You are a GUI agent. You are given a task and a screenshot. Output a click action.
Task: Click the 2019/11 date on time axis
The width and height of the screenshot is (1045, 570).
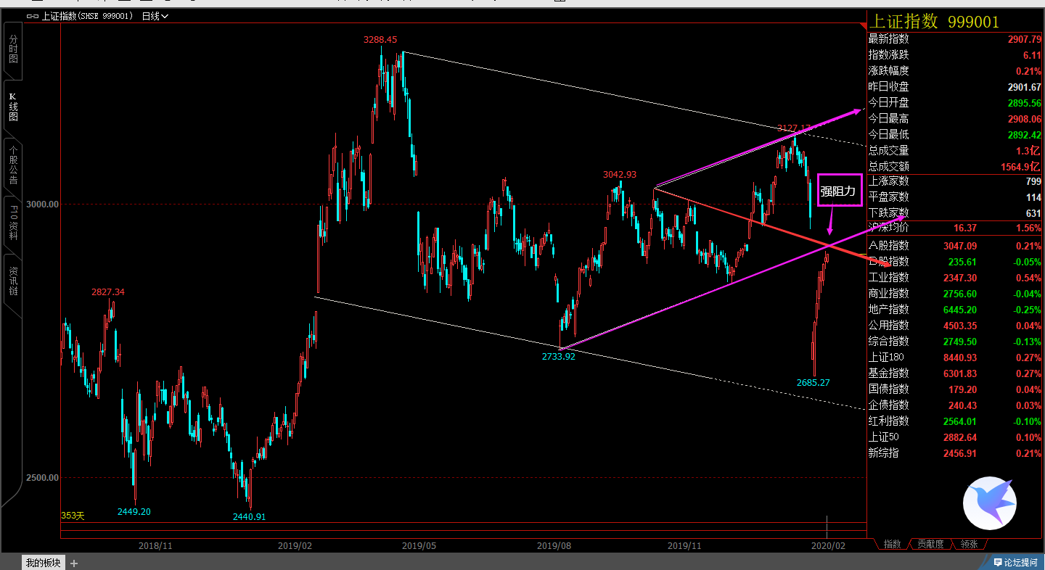pyautogui.click(x=684, y=545)
